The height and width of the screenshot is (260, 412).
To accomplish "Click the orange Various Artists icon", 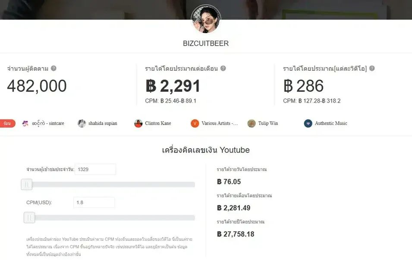I will pyautogui.click(x=195, y=123).
